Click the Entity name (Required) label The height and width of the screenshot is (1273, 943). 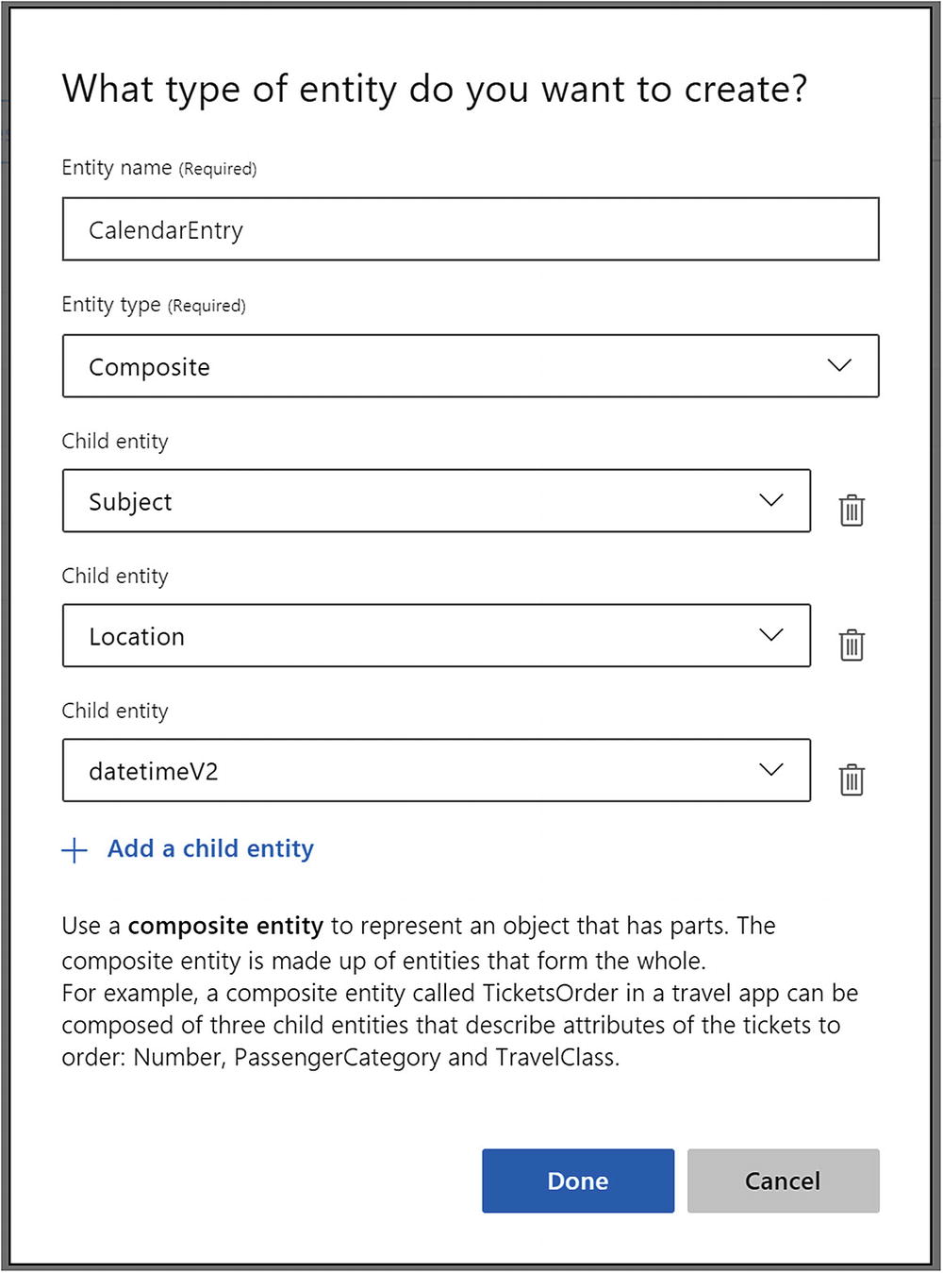pyautogui.click(x=158, y=168)
